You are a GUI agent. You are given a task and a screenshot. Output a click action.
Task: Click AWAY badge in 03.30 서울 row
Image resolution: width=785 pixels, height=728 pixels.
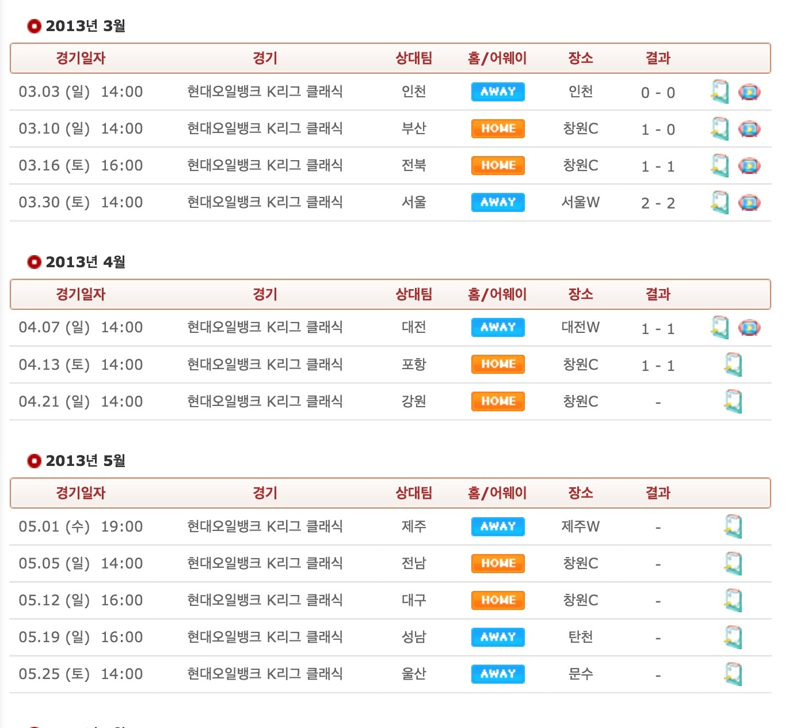(x=498, y=202)
